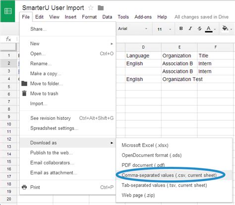Download as Comma-separated values (.csv)
The image size is (235, 205).
click(x=174, y=175)
